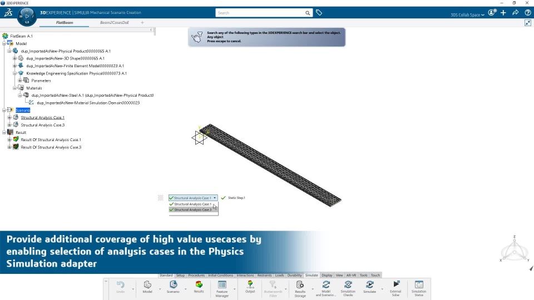This screenshot has height=300, width=534.
Task: Select Knowledge Engineering Specification Physical00000073 A.1
Action: pyautogui.click(x=76, y=73)
